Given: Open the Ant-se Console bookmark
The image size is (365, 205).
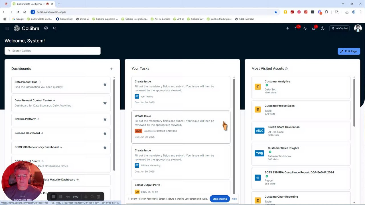Looking at the screenshot, I should click(x=160, y=19).
